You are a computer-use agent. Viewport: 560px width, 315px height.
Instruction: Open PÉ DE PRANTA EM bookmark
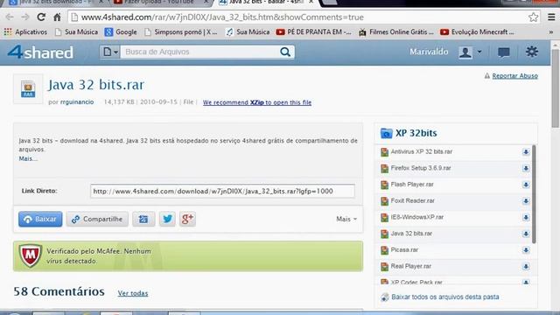(314, 32)
